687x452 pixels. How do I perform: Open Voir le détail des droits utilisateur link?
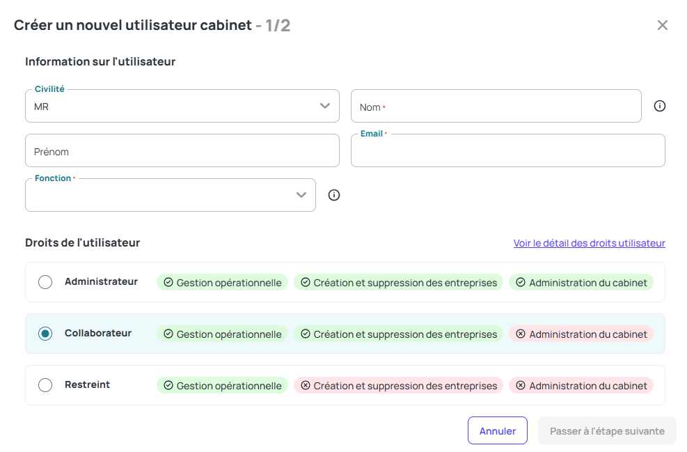tap(590, 243)
